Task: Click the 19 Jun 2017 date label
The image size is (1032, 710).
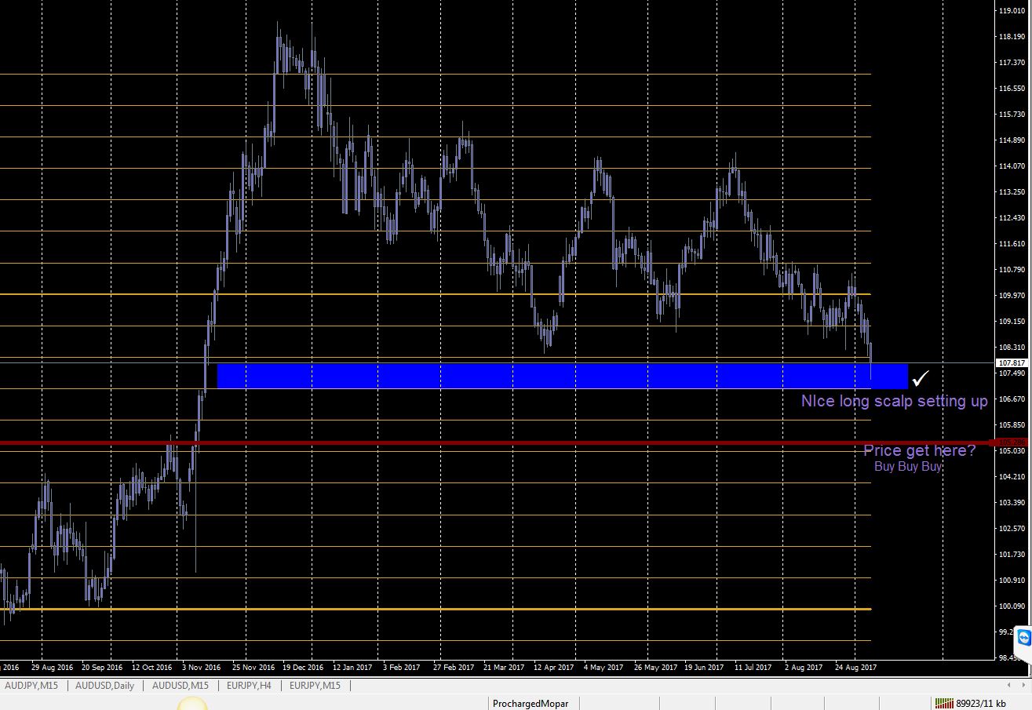Action: [x=705, y=668]
